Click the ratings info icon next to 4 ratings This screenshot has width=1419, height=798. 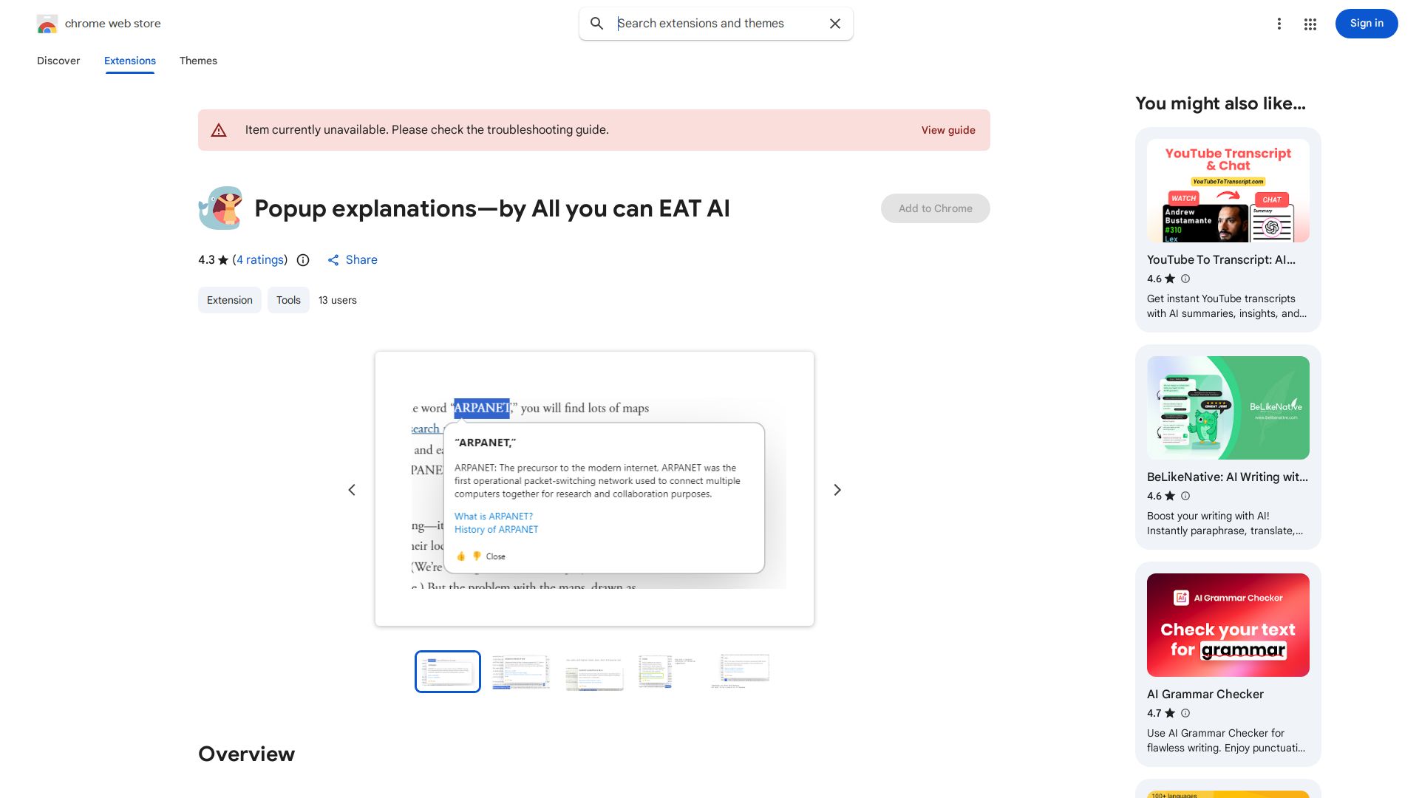pos(303,260)
